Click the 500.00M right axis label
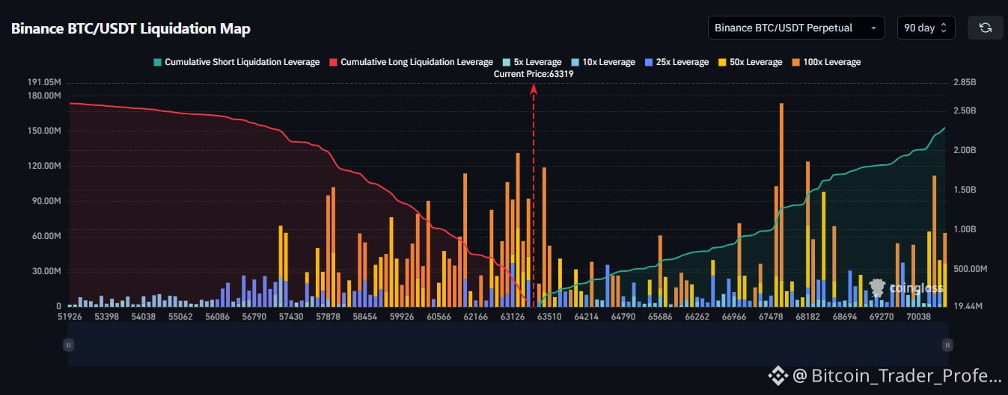This screenshot has width=1008, height=395. (x=971, y=269)
